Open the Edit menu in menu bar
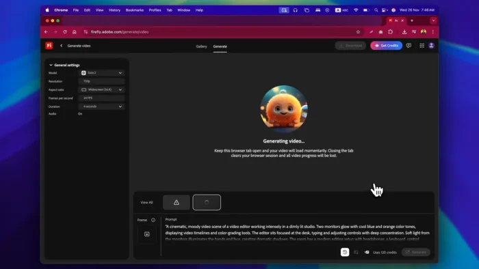The width and height of the screenshot is (479, 269). [x=87, y=10]
